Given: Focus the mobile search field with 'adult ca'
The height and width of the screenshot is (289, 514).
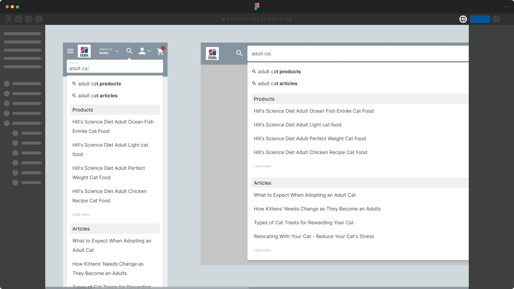Looking at the screenshot, I should (115, 66).
